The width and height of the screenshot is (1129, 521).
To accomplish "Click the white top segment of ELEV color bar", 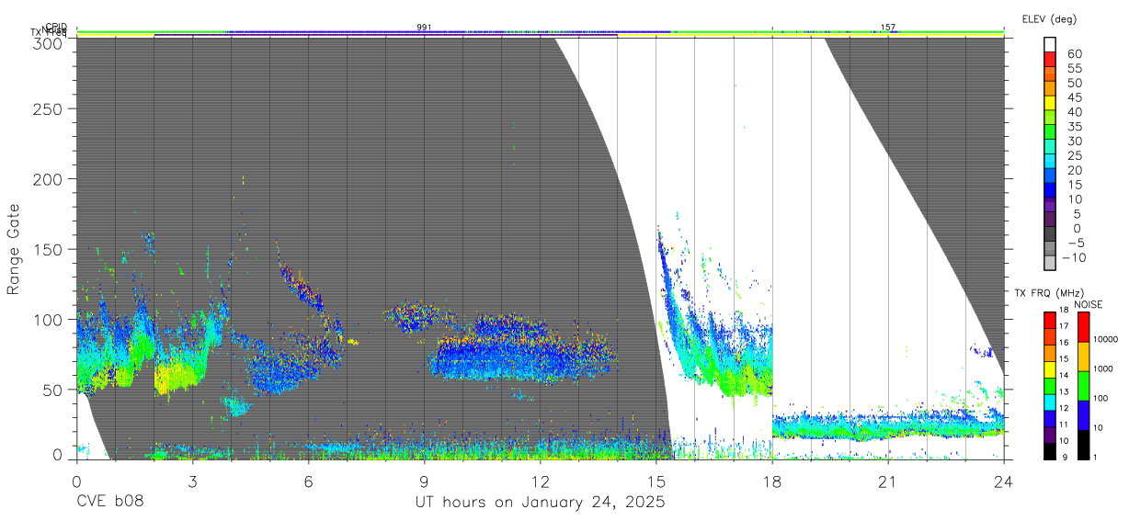I will click(x=1050, y=44).
